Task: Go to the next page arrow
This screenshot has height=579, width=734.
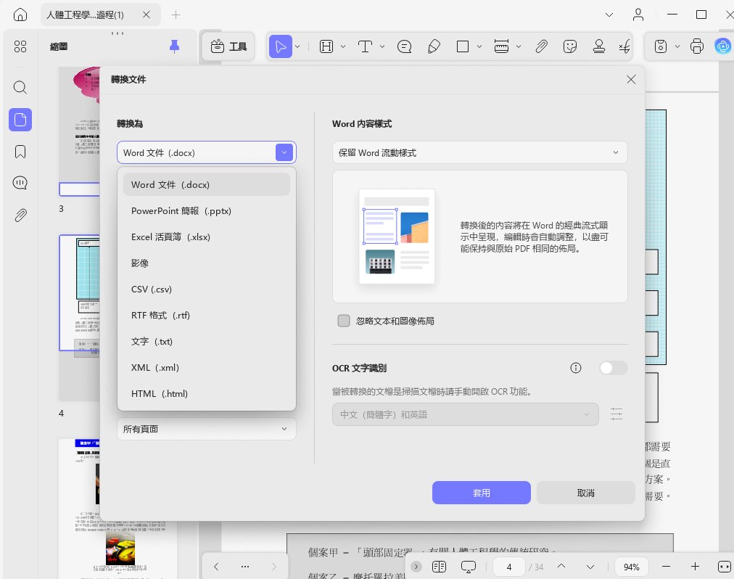Action: coord(590,567)
